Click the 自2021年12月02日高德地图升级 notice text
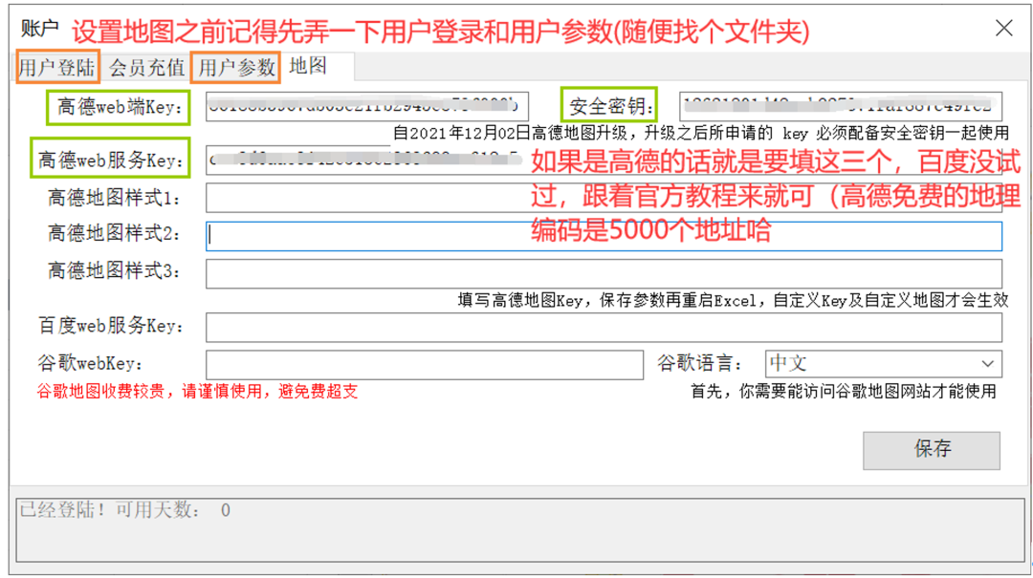This screenshot has height=578, width=1033. (x=701, y=133)
